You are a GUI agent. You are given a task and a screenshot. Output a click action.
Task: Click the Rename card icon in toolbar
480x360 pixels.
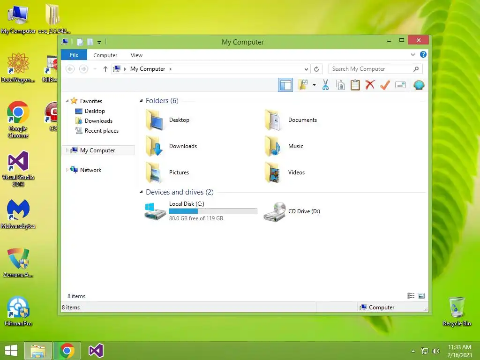pos(400,85)
